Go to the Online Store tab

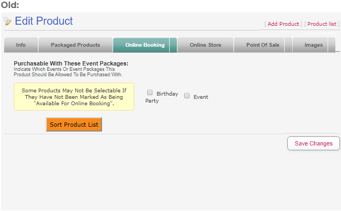(x=206, y=45)
